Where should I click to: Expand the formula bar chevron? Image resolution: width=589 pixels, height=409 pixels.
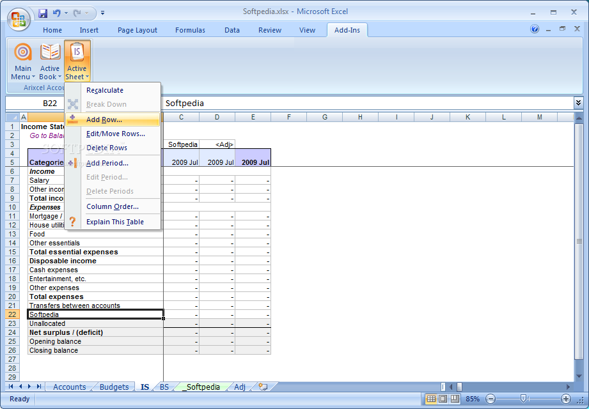tap(578, 102)
